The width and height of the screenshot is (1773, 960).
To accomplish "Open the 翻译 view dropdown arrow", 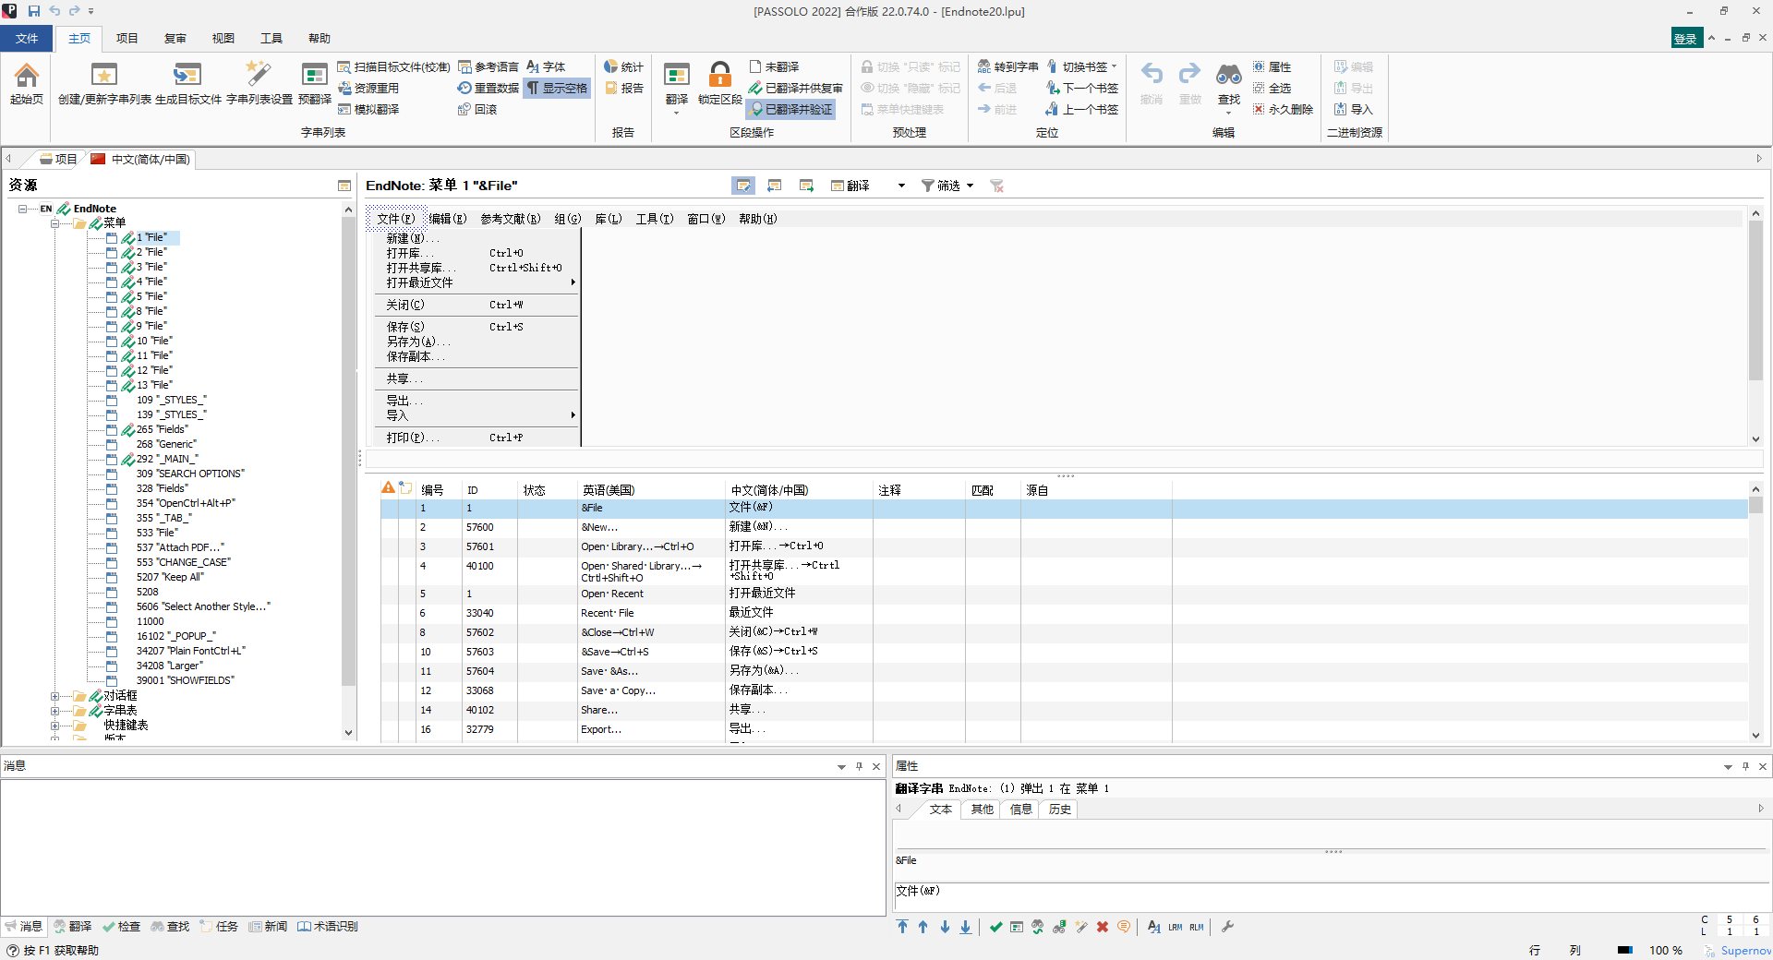I will (901, 186).
